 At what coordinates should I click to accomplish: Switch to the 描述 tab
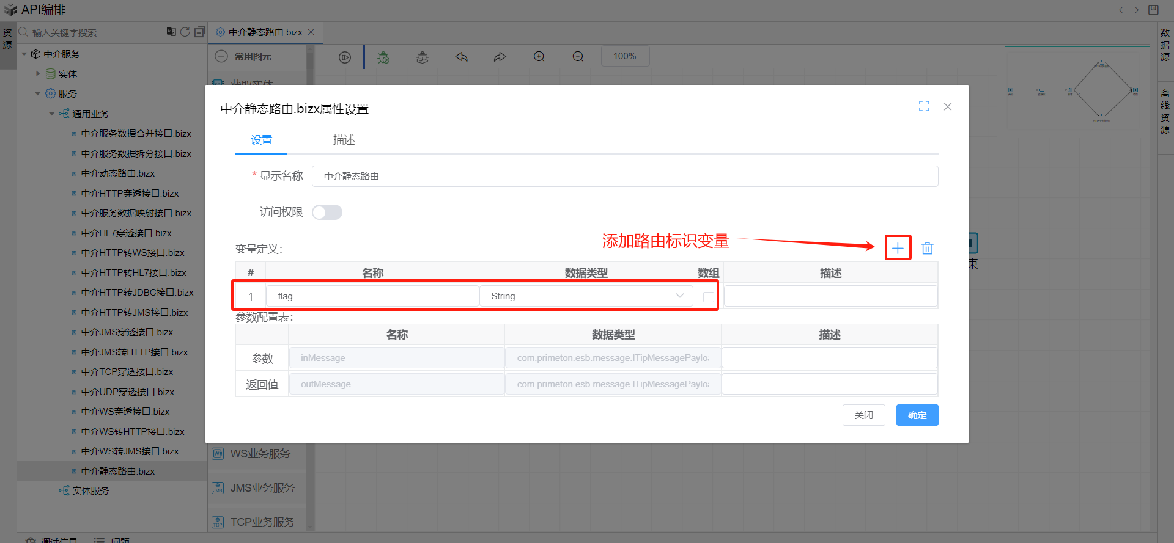[x=344, y=140]
